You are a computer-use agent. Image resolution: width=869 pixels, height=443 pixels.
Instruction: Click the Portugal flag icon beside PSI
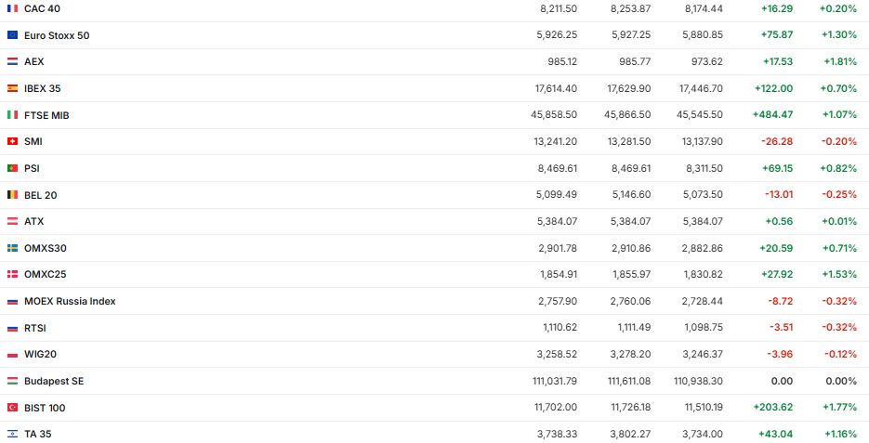[x=12, y=168]
